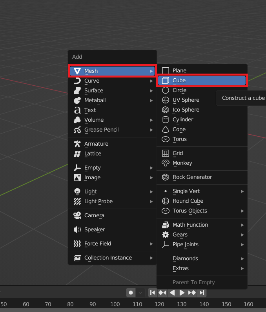Toggle the auto keying record button
The image size is (266, 312).
[131, 292]
